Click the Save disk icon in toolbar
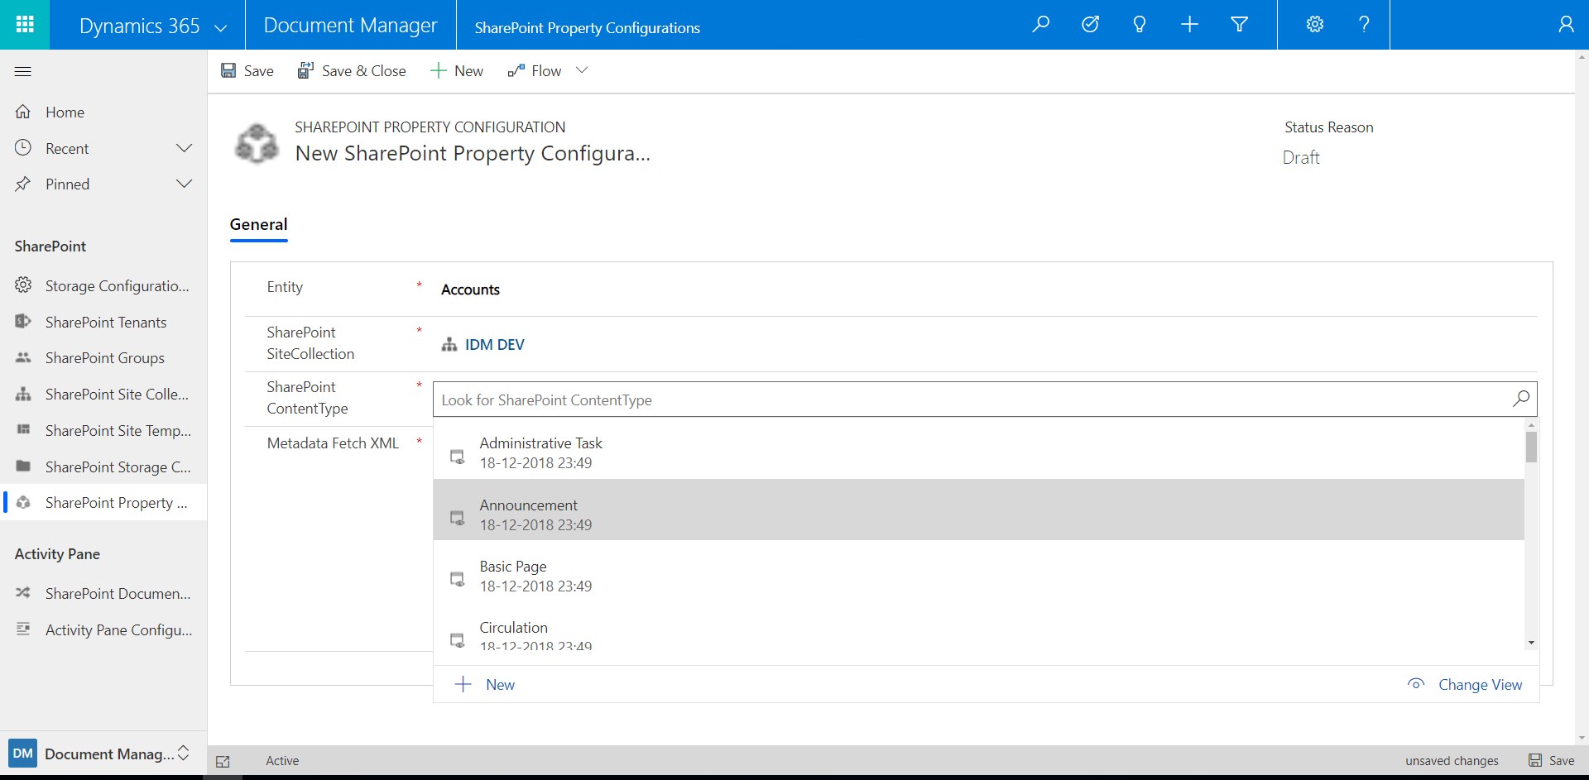Screen dimensions: 1589x780 (228, 70)
